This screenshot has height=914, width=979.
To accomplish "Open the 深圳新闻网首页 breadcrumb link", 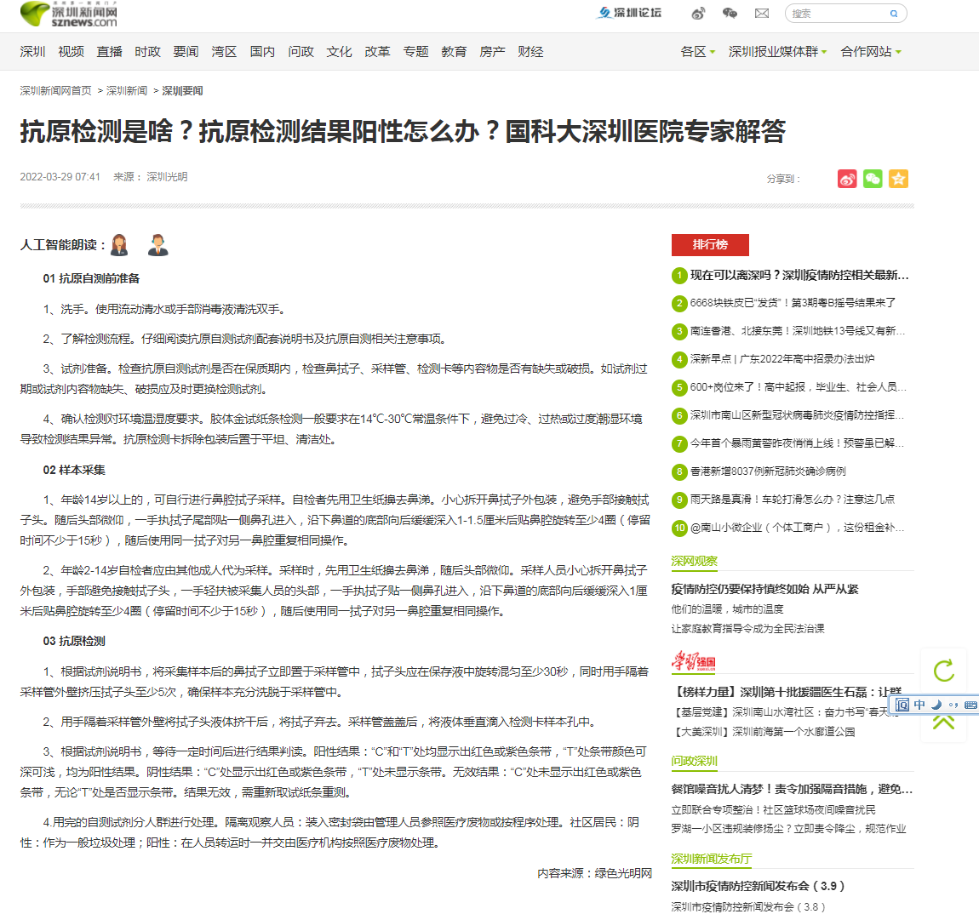I will coord(56,91).
